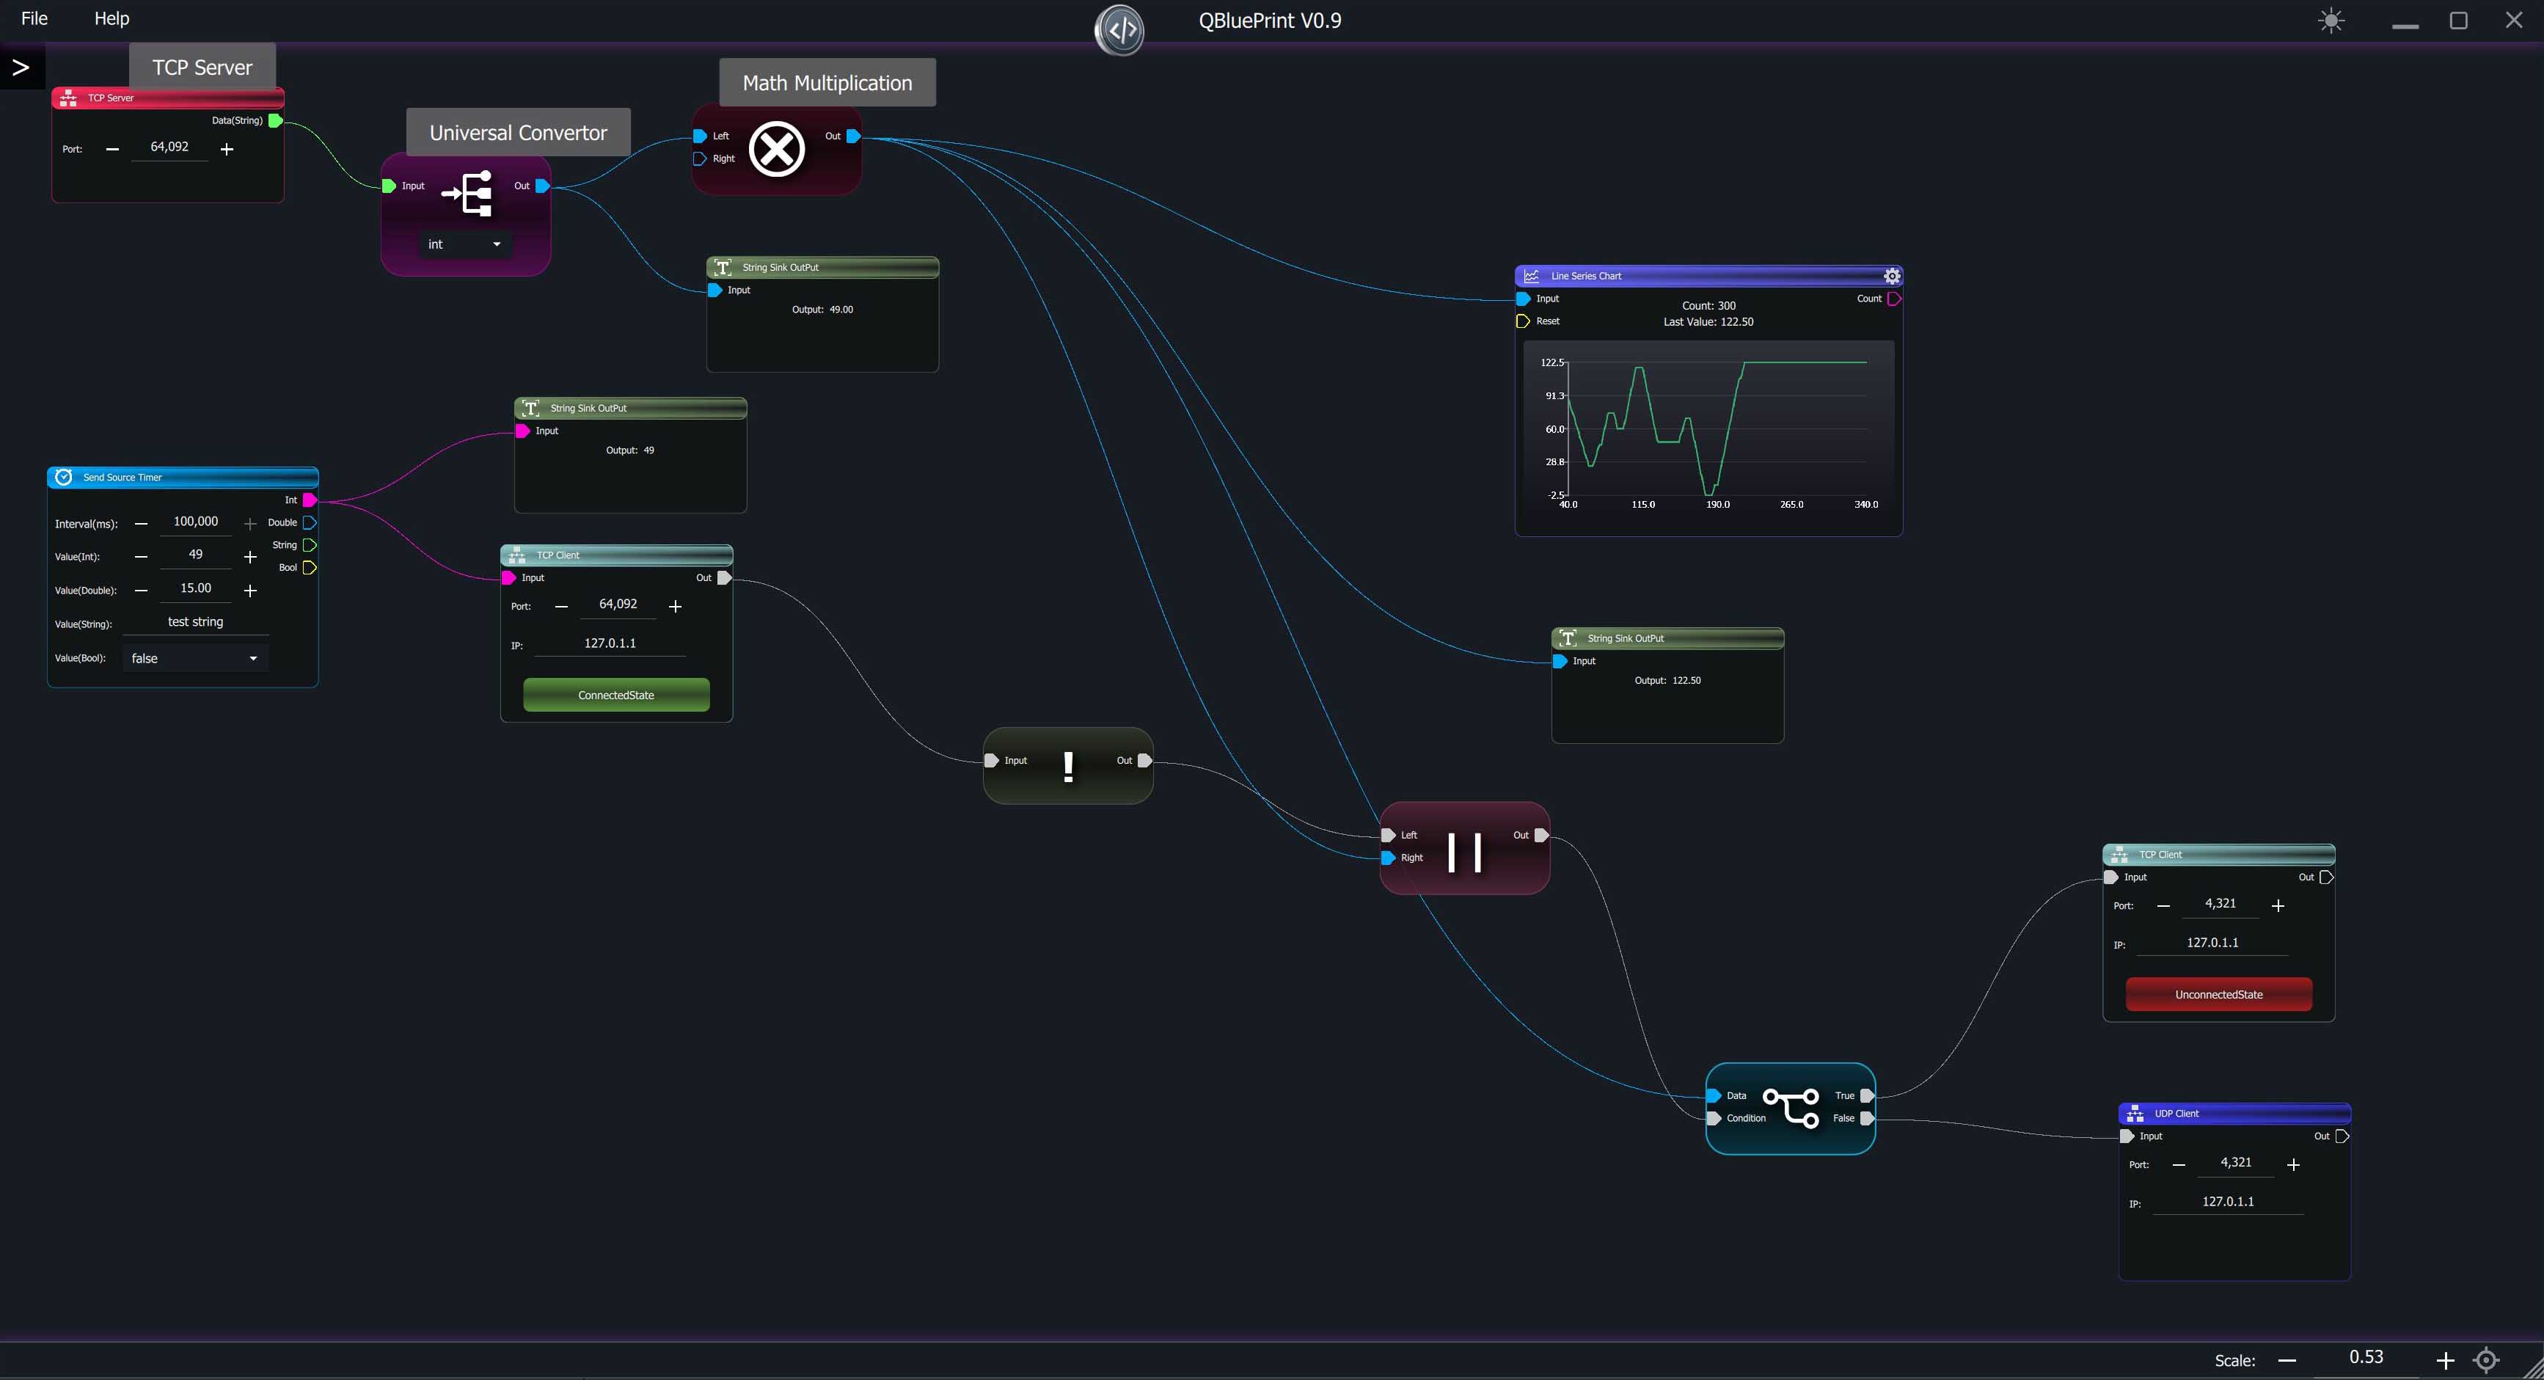
Task: Click the Universal Convertor tree icon
Action: 469,193
